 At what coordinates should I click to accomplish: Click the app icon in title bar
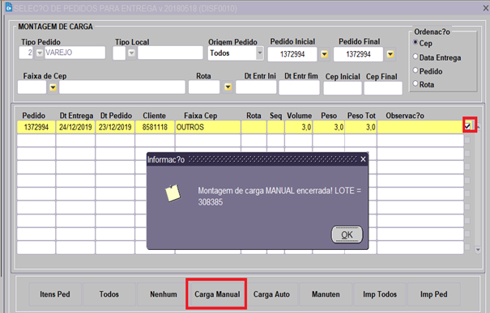tap(9, 6)
